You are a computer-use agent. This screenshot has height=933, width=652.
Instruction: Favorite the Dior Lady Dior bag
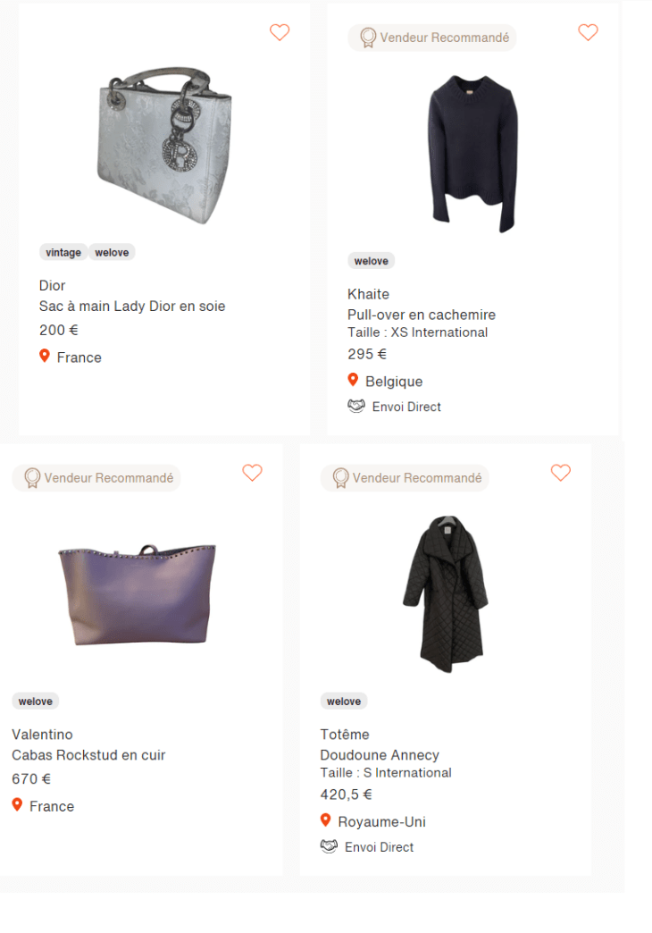coord(280,32)
